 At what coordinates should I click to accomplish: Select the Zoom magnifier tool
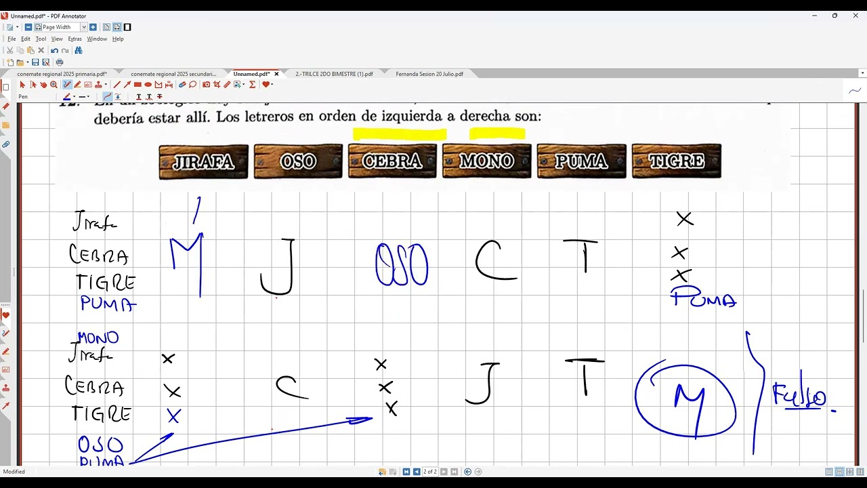click(54, 85)
